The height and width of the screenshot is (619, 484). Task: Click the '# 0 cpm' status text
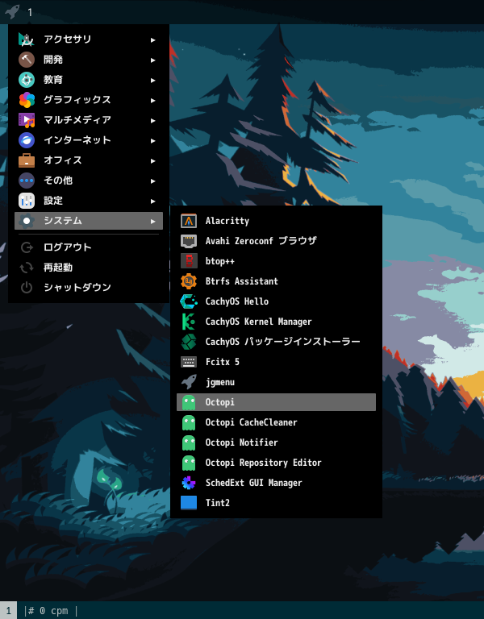click(47, 611)
